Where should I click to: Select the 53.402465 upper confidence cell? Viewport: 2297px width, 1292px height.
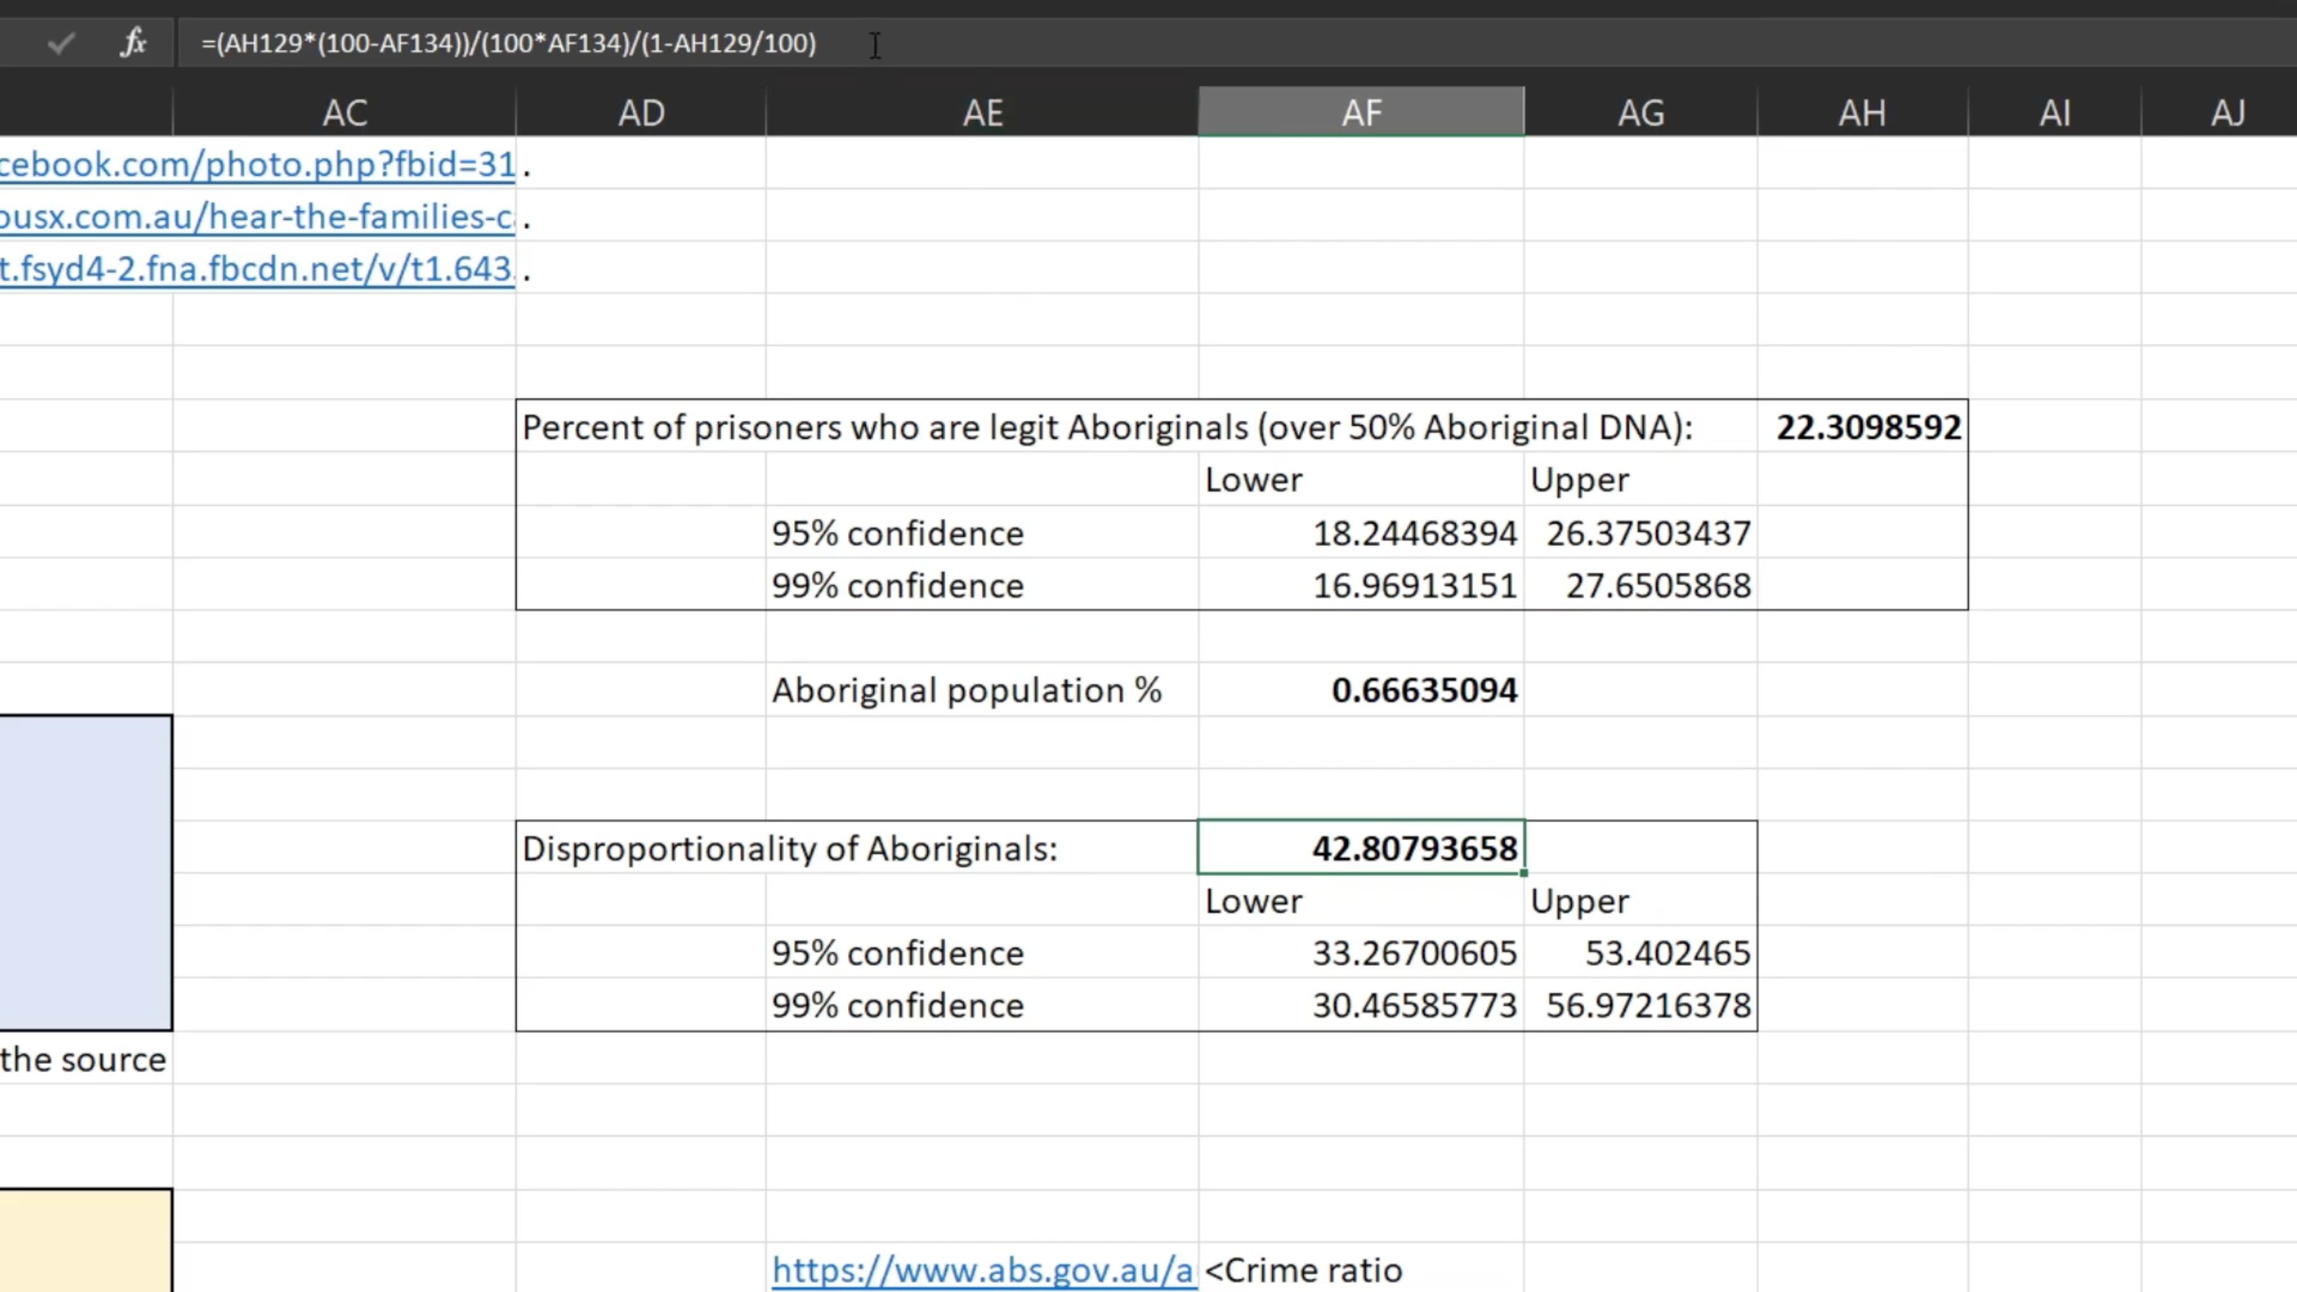click(x=1666, y=953)
